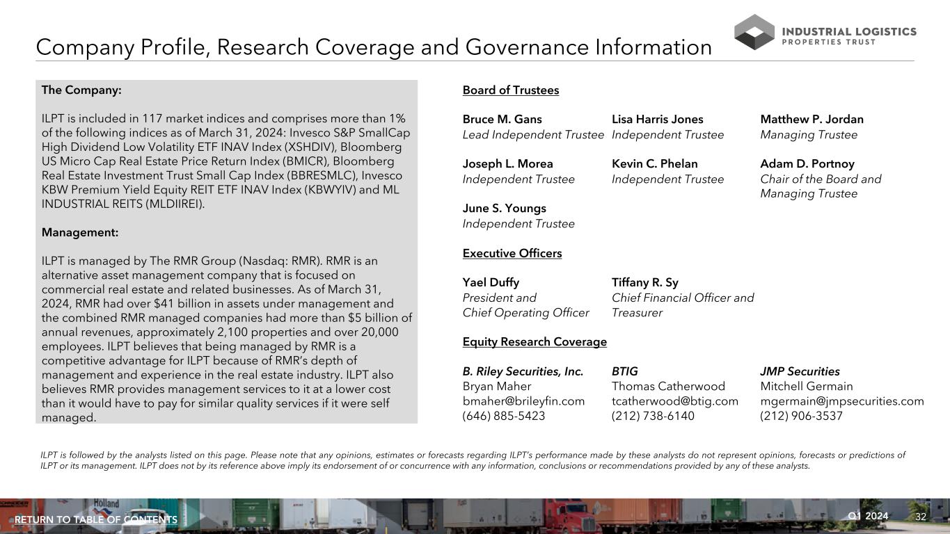Click Return to Table of Contents link

(96, 520)
